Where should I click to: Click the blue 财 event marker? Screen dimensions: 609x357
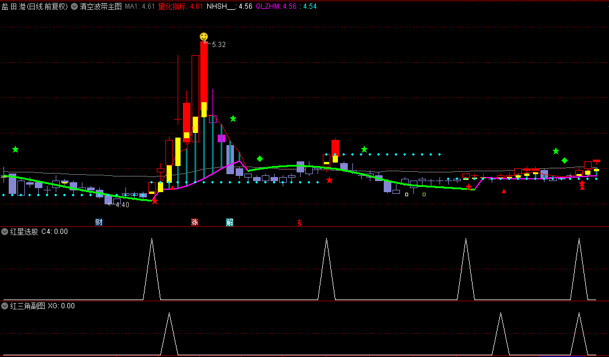[x=99, y=222]
